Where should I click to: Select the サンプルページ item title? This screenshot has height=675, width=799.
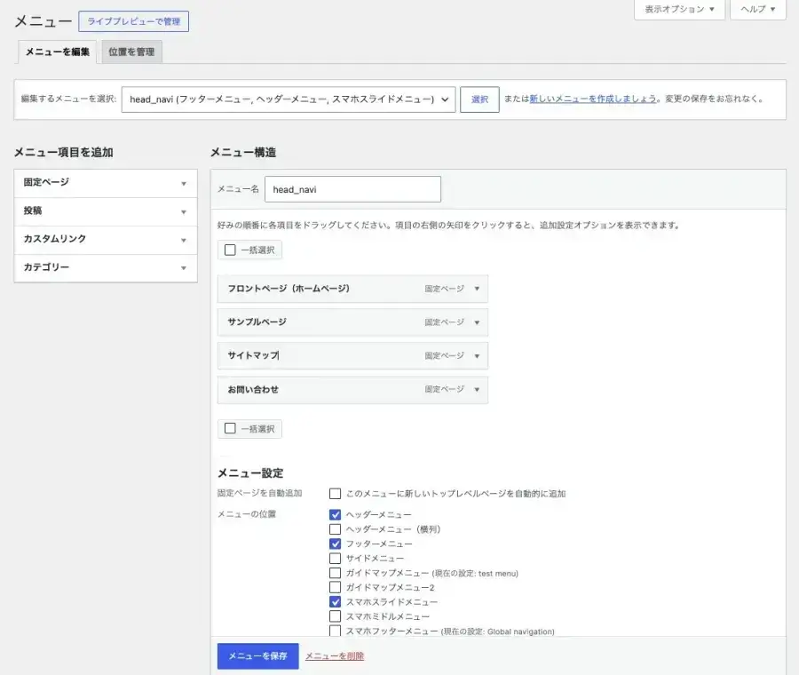point(257,322)
